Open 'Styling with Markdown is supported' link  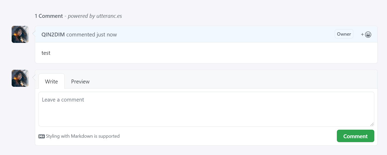82,136
